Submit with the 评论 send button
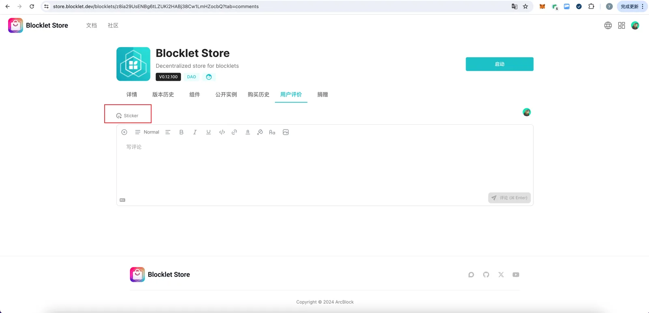Viewport: 649px width, 313px height. click(x=509, y=198)
